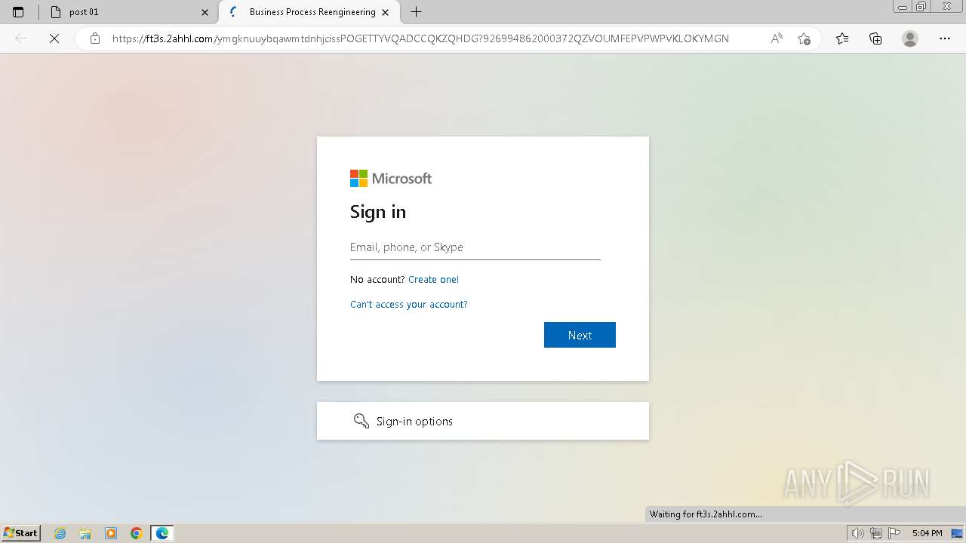966x543 pixels.
Task: Click the 'No account?' text
Action: pyautogui.click(x=377, y=280)
